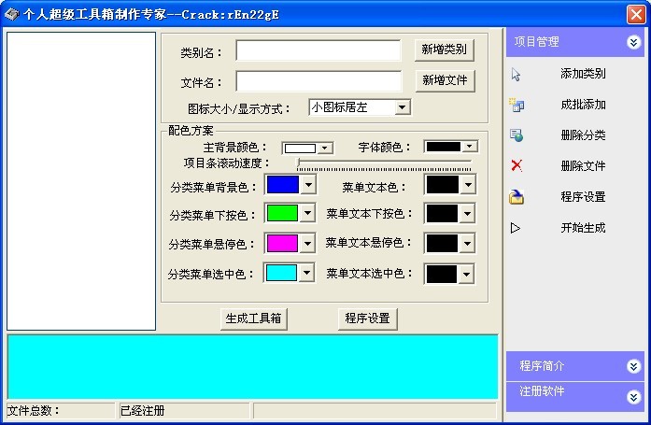Click the 成批添加 batch-add icon
651x425 pixels.
point(517,105)
